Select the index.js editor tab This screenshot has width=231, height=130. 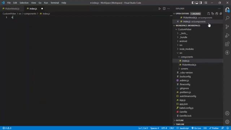(33, 9)
